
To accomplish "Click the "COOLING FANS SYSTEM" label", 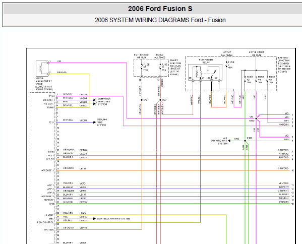I will click(x=101, y=123).
